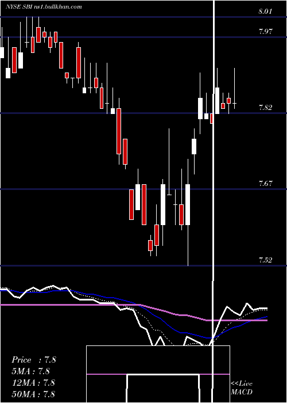Click the 7.67 price level label

265,184
